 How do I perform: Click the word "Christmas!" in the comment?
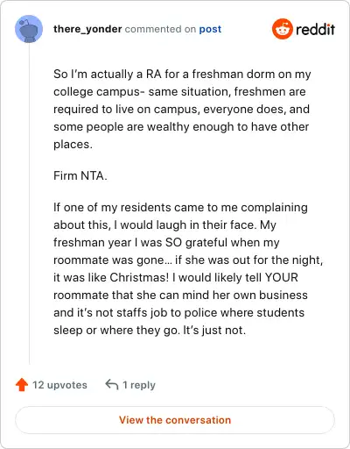coord(139,277)
